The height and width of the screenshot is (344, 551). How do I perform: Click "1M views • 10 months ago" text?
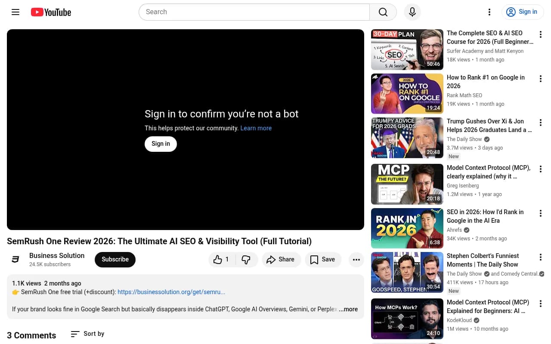[477, 329]
